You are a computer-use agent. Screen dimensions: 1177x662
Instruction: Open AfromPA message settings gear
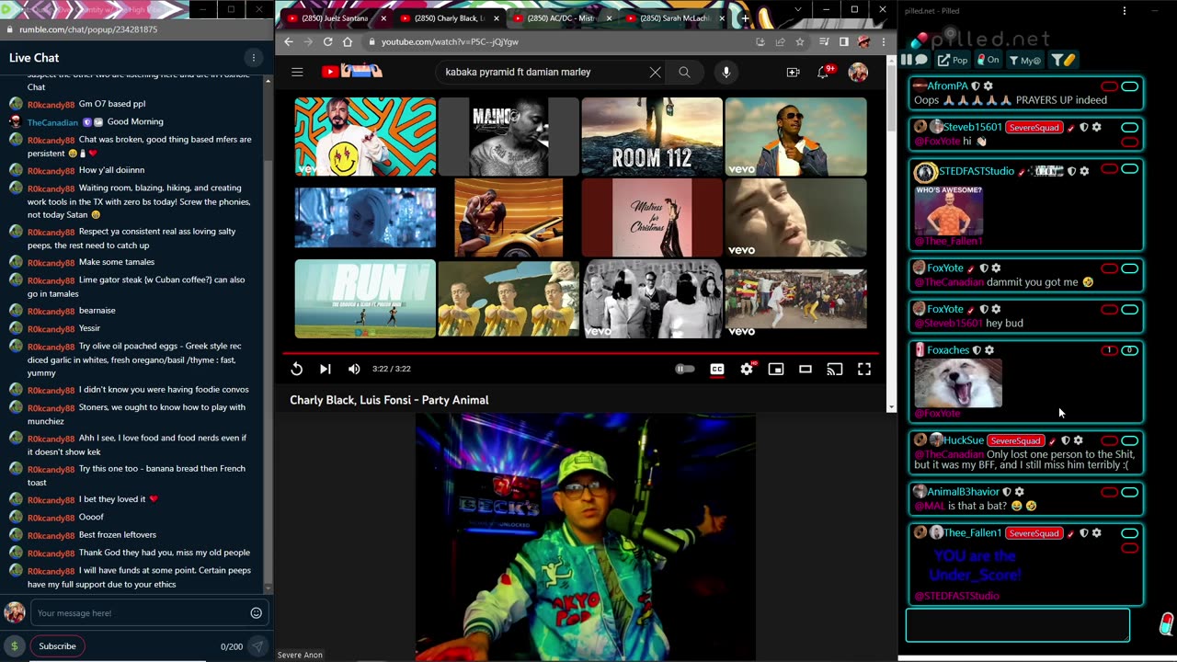[x=988, y=86]
